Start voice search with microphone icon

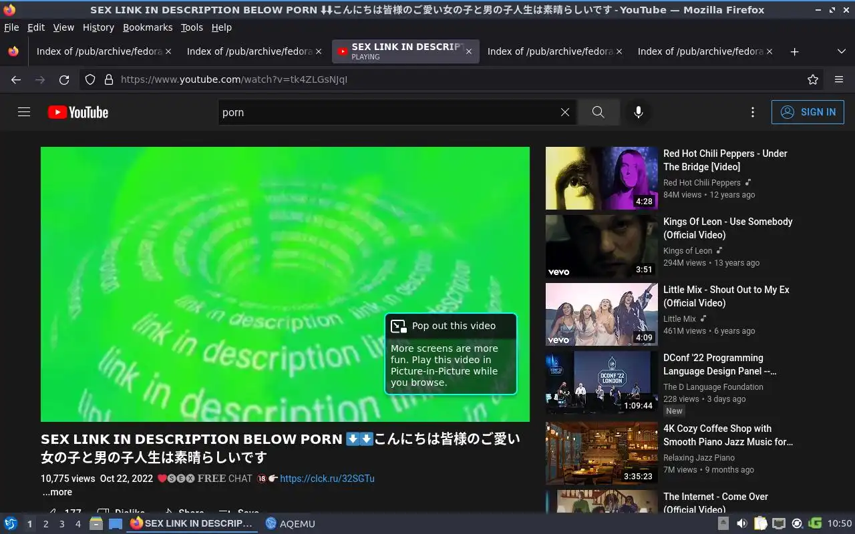click(x=639, y=112)
